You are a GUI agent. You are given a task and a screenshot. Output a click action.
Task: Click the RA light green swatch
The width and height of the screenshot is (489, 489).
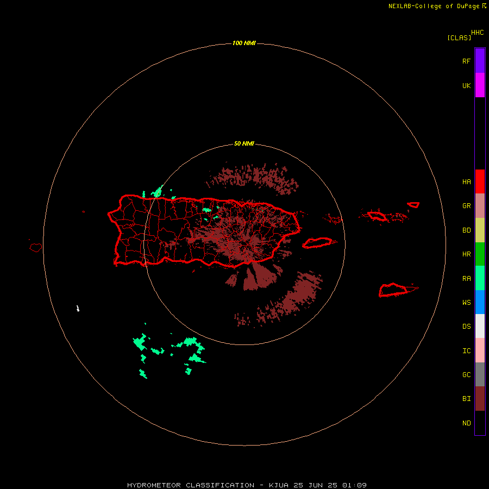point(480,278)
